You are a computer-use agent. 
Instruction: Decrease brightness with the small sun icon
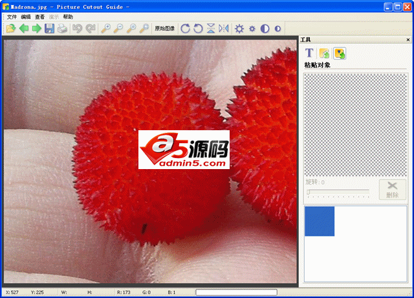[x=252, y=29]
